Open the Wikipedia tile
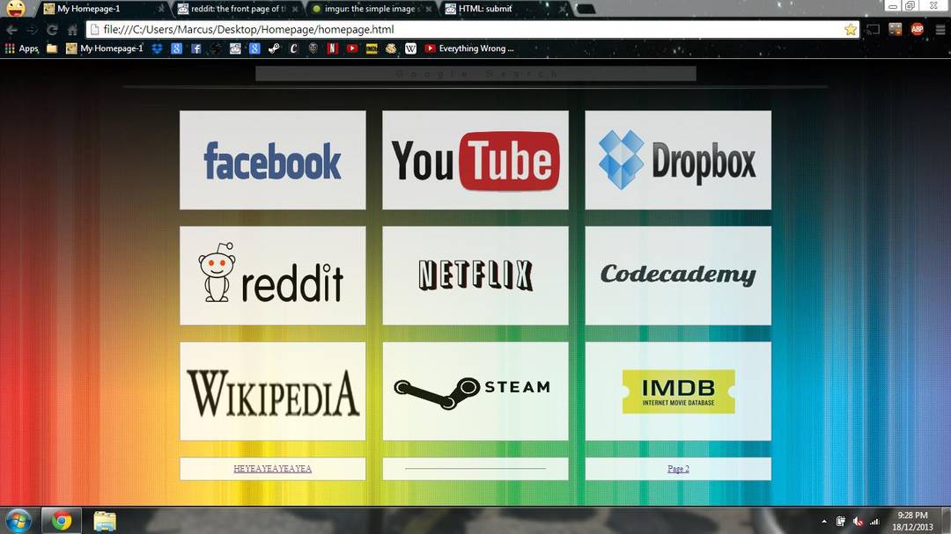 (273, 391)
